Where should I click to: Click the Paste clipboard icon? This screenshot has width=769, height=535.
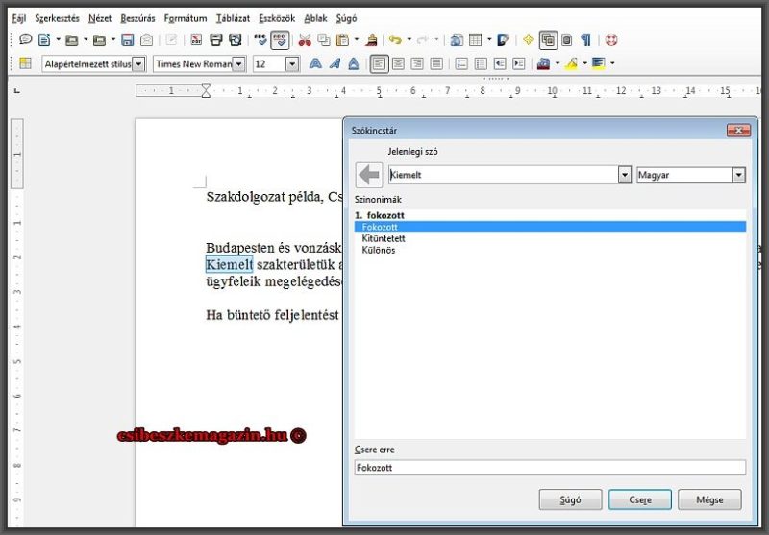(342, 39)
